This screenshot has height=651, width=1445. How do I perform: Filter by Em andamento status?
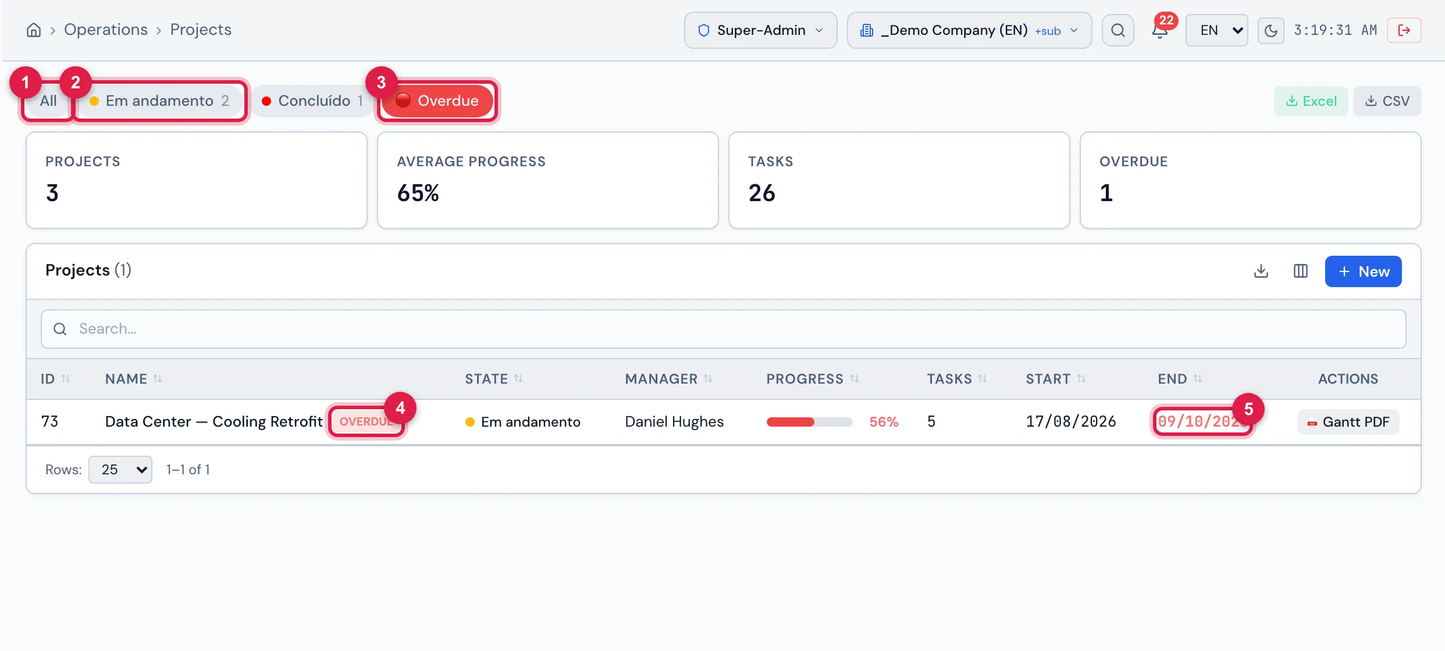(159, 101)
